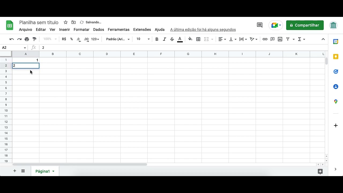
Task: Open the font family dropdown Padrão (Ari...)
Action: pos(118,39)
